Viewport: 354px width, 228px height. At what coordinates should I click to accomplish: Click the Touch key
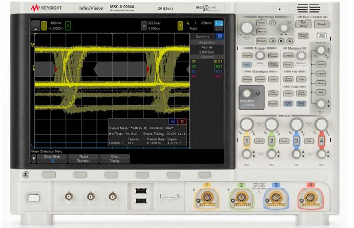(284, 141)
